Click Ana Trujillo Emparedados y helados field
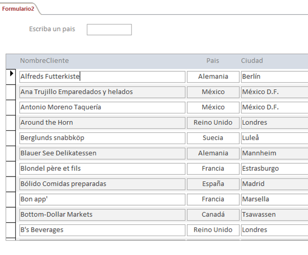 [102, 92]
